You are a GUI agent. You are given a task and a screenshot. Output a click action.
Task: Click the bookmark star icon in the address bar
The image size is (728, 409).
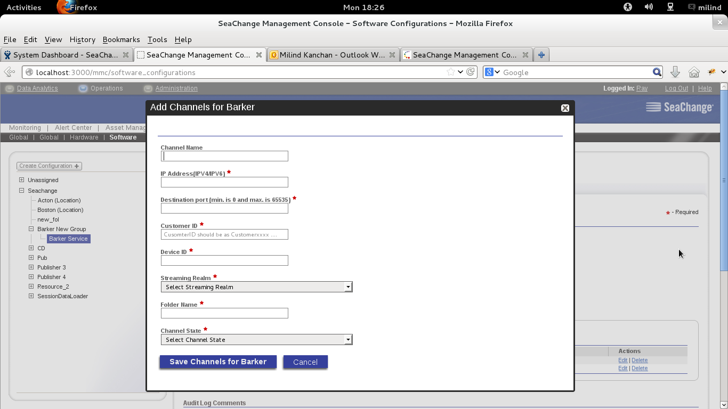451,72
